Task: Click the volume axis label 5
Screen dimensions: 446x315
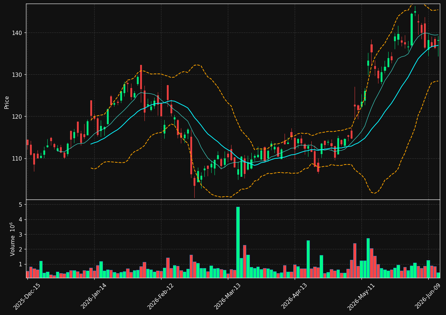Action: coord(21,205)
